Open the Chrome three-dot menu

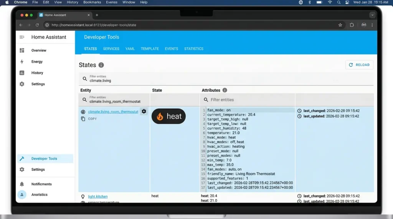(372, 25)
